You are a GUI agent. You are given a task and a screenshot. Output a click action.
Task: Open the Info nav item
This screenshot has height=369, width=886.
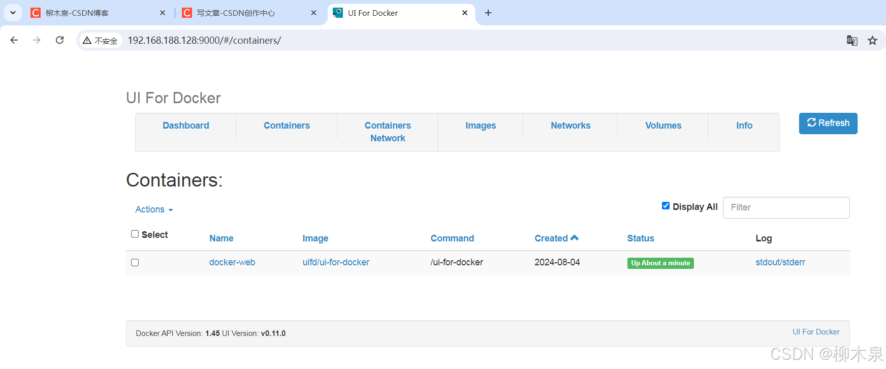[744, 126]
